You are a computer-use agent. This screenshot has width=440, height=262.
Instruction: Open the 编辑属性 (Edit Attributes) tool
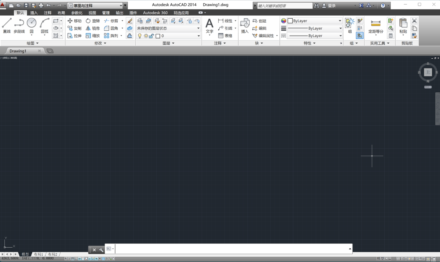(263, 36)
